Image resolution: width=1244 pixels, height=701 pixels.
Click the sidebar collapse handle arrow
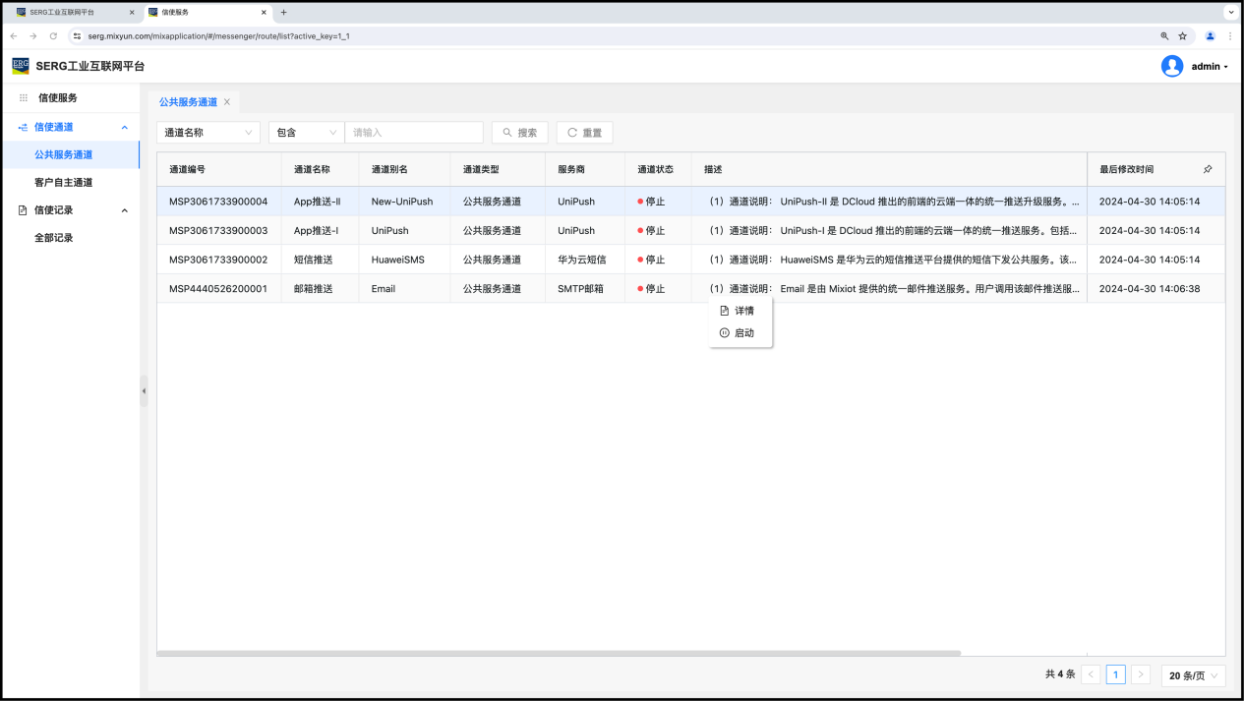144,390
